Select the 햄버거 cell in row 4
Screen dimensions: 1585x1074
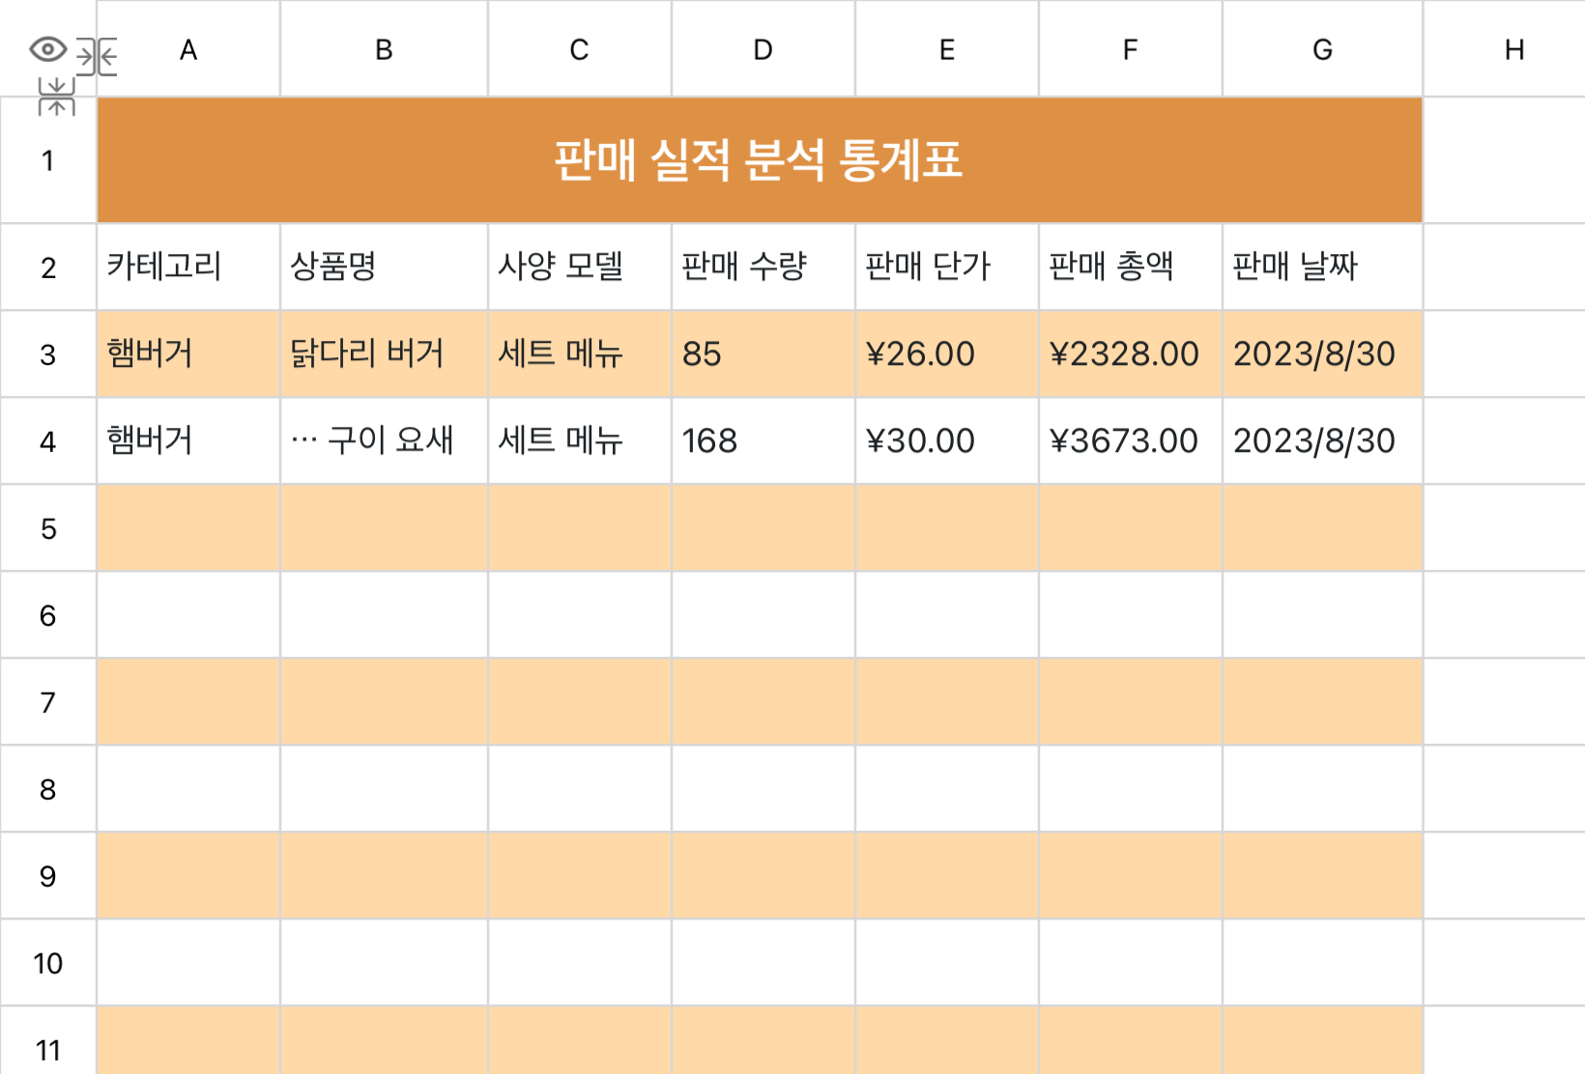tap(188, 441)
